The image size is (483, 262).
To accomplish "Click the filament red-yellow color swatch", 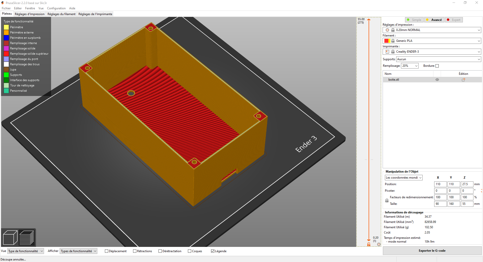I will [x=387, y=41].
